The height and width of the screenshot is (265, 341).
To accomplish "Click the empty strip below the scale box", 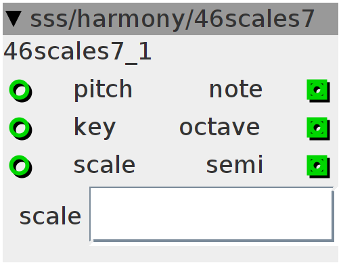I will click(170, 254).
